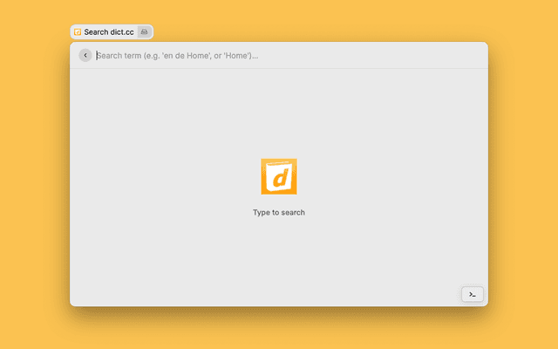Click the empty area below Type to search
Image resolution: width=558 pixels, height=349 pixels.
[x=279, y=257]
